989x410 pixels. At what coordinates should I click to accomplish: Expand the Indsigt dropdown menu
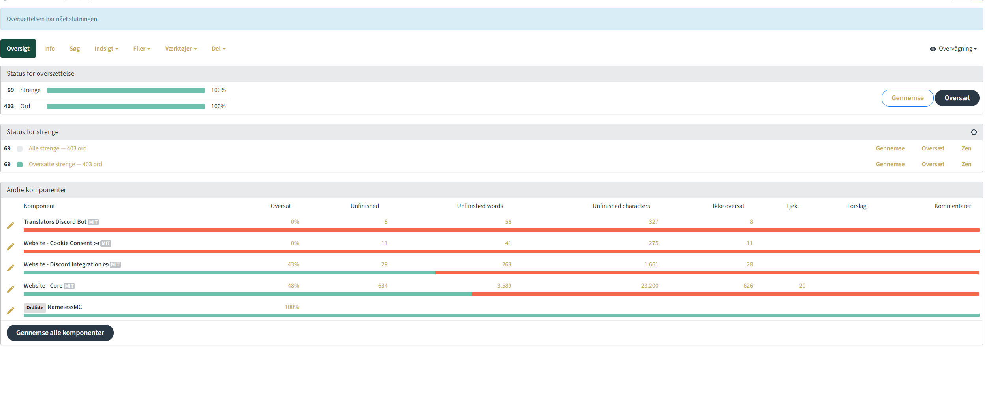106,49
